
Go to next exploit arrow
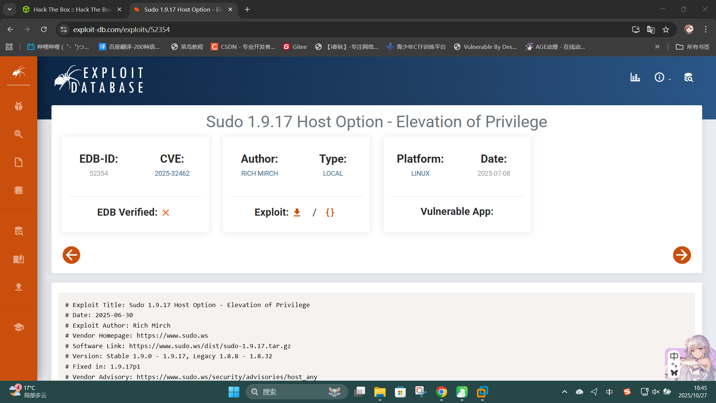pos(682,255)
